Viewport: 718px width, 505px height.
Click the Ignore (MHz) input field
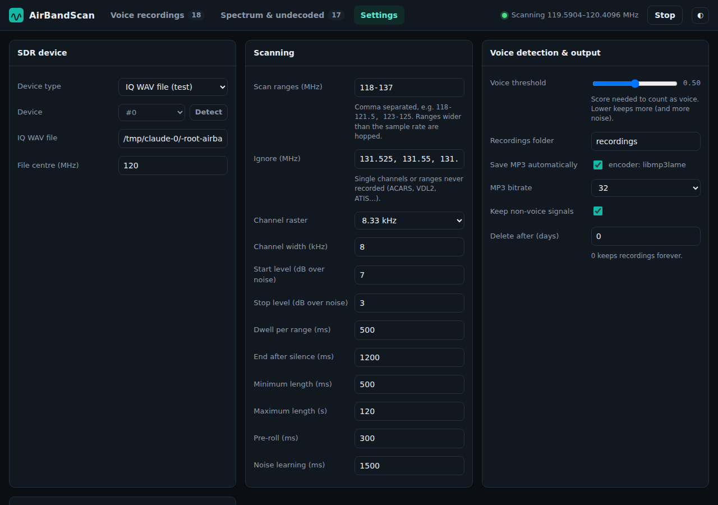[409, 159]
